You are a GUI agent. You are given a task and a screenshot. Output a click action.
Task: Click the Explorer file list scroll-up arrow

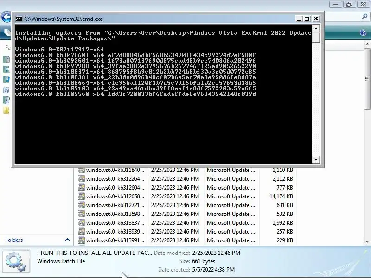367,44
